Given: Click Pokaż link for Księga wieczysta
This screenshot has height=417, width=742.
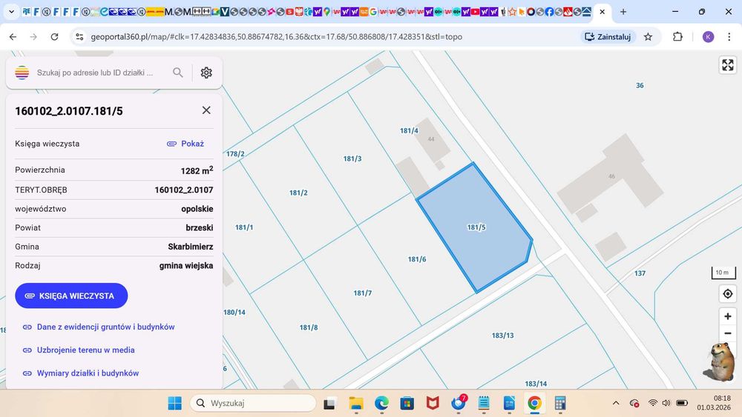Looking at the screenshot, I should [x=185, y=144].
